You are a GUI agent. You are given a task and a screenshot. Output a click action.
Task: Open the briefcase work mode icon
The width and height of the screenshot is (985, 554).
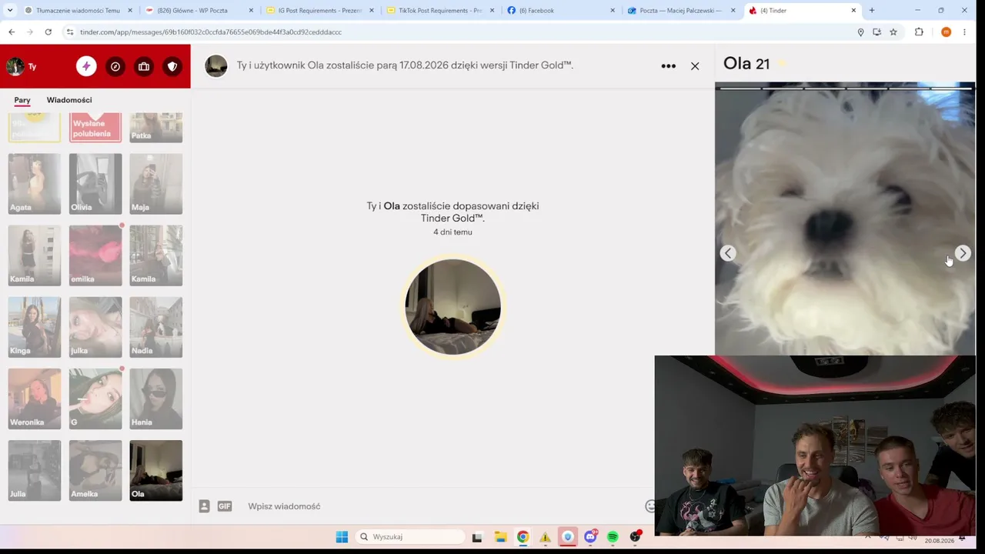pyautogui.click(x=144, y=66)
